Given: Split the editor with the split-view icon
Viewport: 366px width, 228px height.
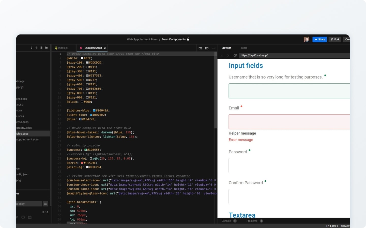Looking at the screenshot, I should 200,48.
